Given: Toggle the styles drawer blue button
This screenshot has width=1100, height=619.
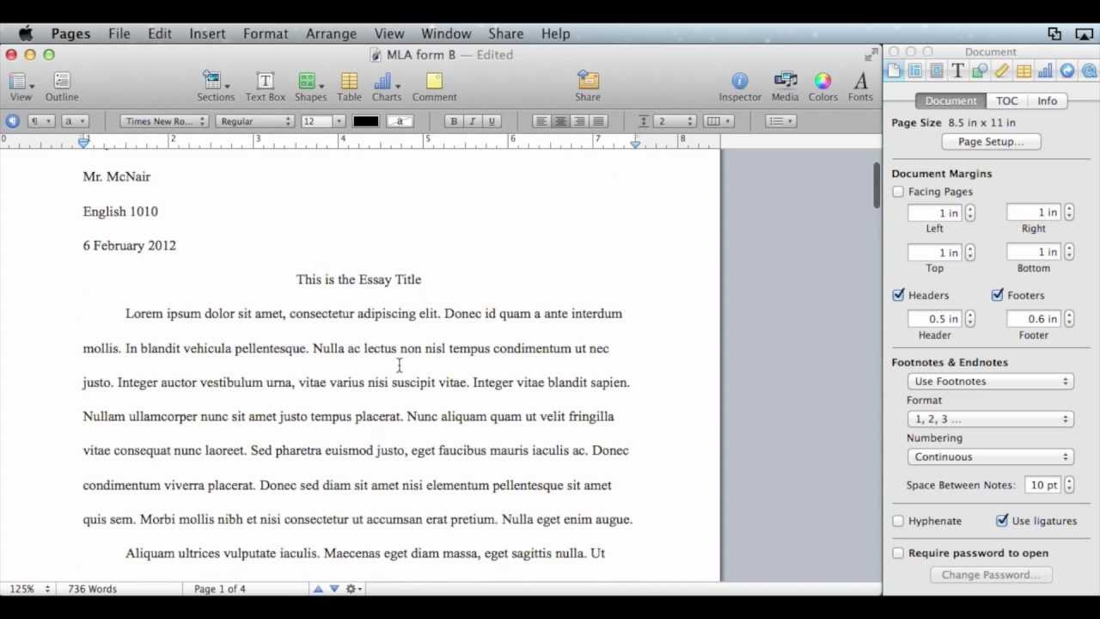Looking at the screenshot, I should [x=12, y=121].
